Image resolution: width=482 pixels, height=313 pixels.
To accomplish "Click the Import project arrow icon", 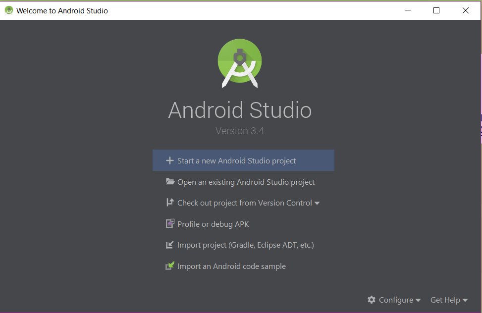I will [170, 245].
